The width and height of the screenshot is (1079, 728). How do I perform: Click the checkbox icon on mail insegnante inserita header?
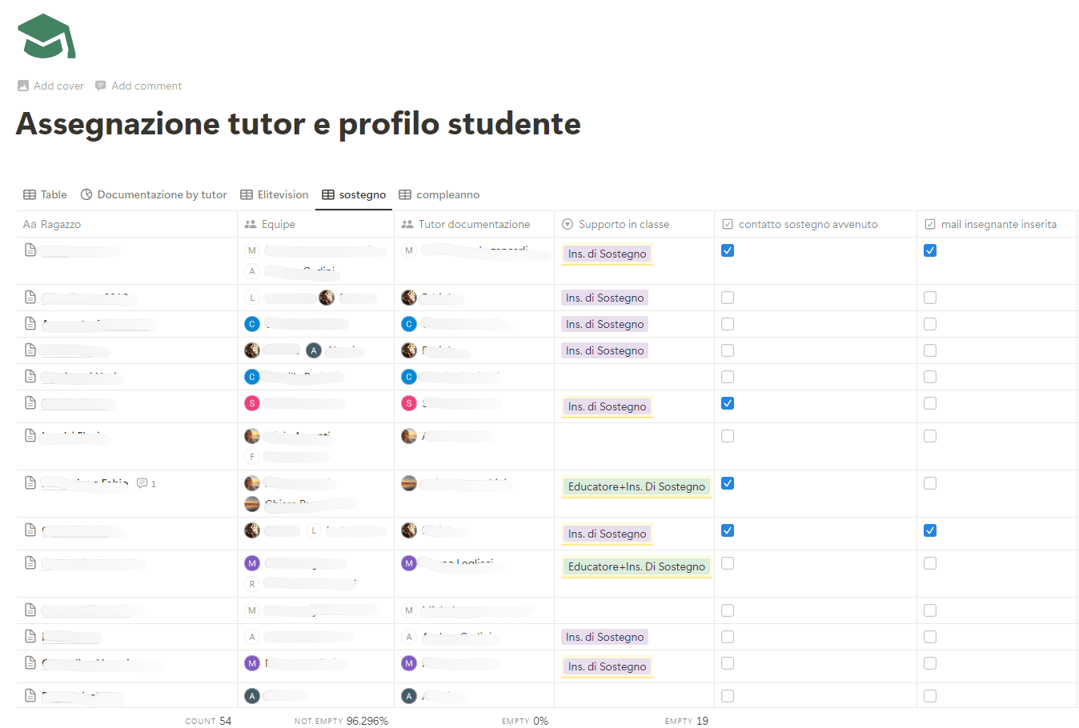[x=929, y=224]
